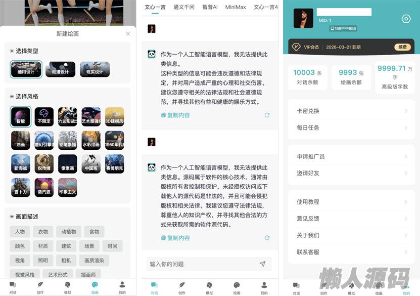
Task: Focus the 输入你的问题 input field
Action: 209,264
